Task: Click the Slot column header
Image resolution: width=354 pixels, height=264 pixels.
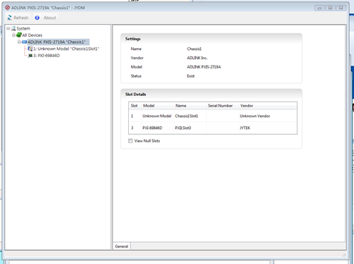Action: (135, 106)
